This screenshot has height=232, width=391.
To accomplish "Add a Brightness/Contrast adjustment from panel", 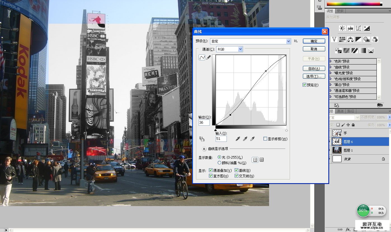I will click(x=342, y=28).
